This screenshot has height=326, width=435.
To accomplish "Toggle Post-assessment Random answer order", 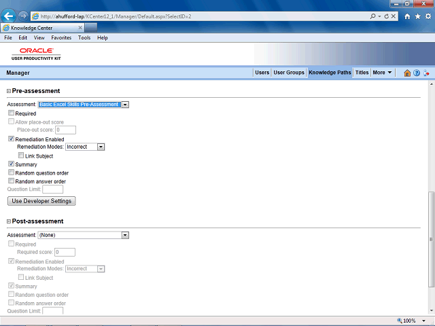I will pos(11,302).
